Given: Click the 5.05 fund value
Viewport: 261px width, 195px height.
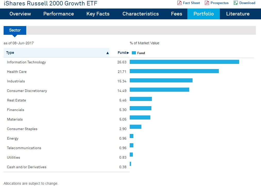Looking at the screenshot, I should pos(123,120).
